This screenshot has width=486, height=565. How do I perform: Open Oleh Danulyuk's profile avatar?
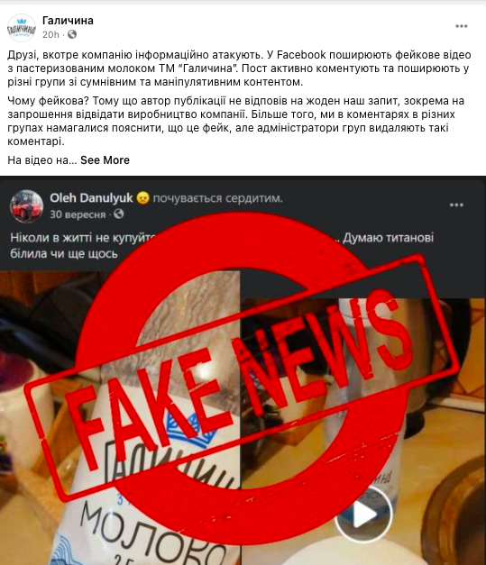coord(27,206)
